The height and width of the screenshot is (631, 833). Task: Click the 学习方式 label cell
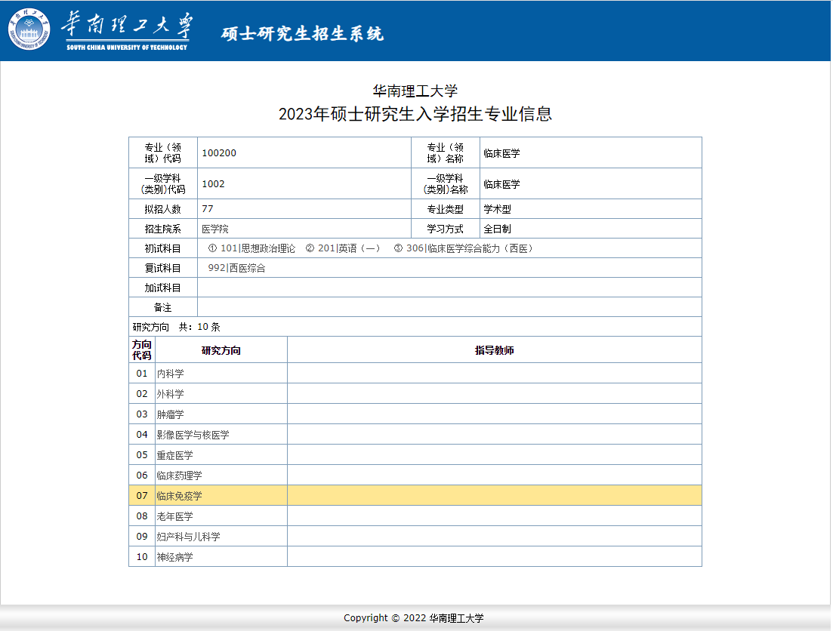[446, 229]
